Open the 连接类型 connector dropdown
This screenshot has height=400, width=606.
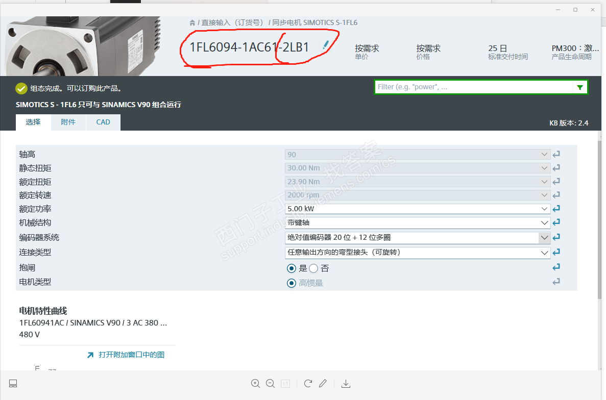(x=418, y=253)
